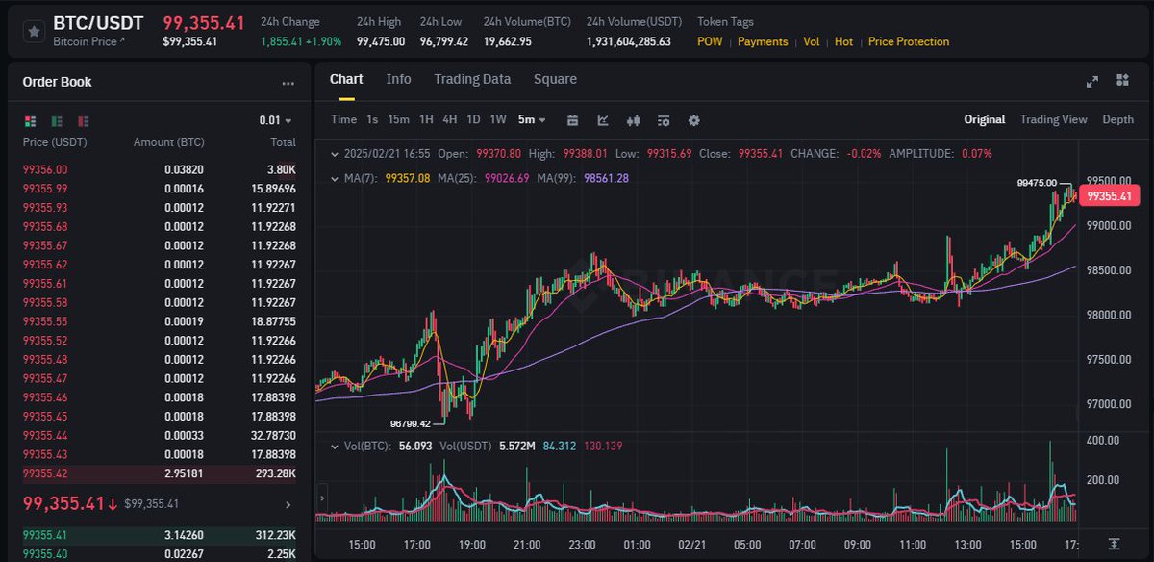The image size is (1154, 562).
Task: Click the Price Protection link
Action: point(908,42)
